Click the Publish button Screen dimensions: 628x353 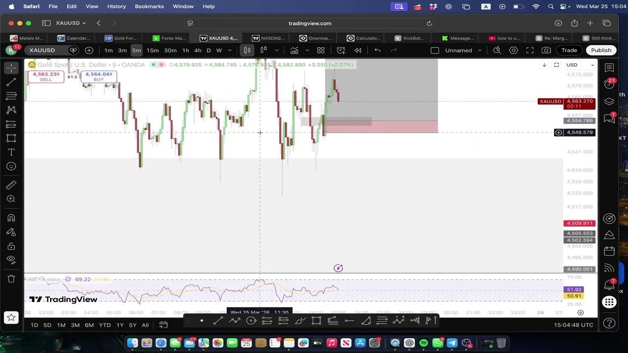click(601, 50)
